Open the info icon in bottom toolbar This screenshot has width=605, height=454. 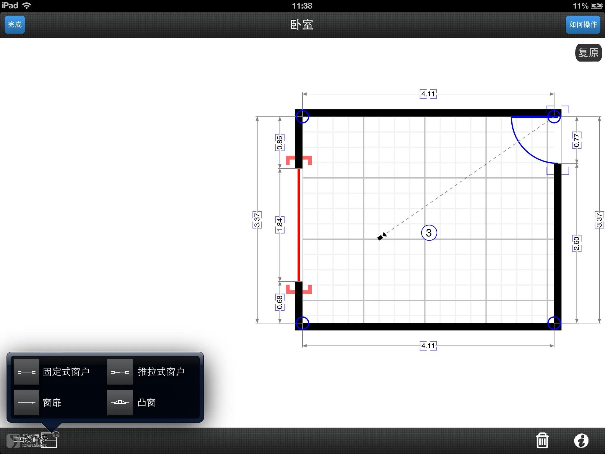[x=581, y=440]
